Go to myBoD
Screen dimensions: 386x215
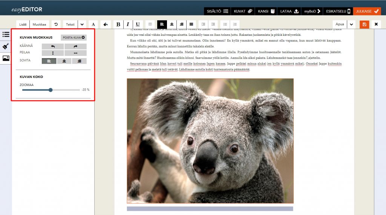tap(312, 11)
